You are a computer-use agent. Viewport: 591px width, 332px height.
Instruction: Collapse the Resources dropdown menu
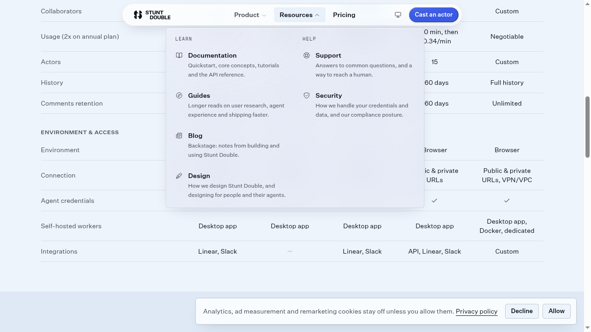coord(300,15)
